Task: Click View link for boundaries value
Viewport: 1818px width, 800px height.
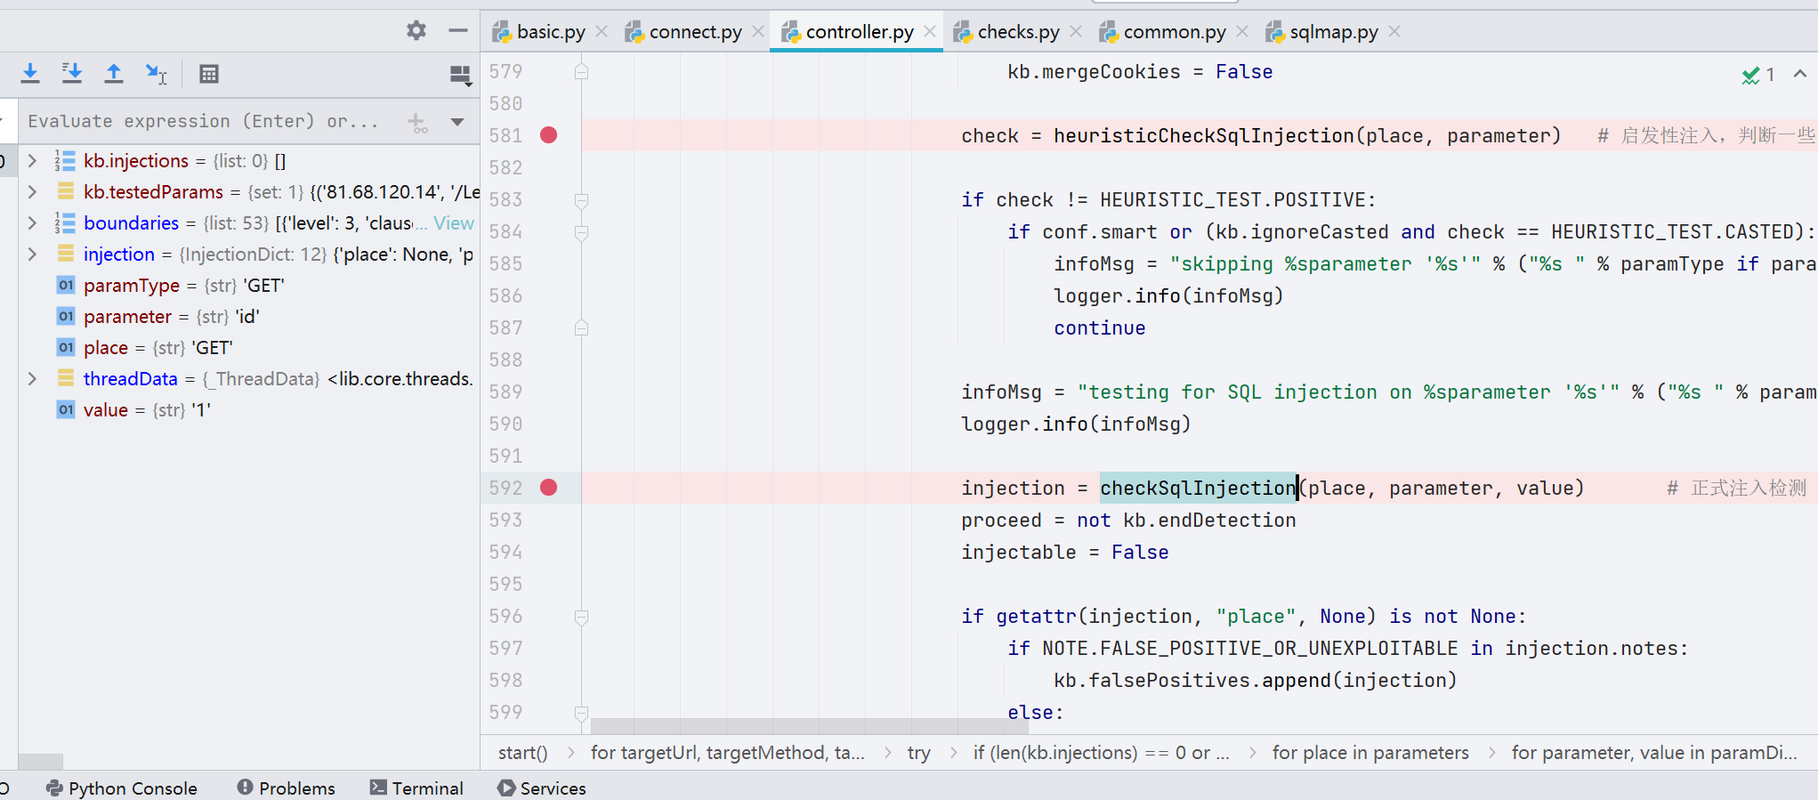Action: click(454, 223)
